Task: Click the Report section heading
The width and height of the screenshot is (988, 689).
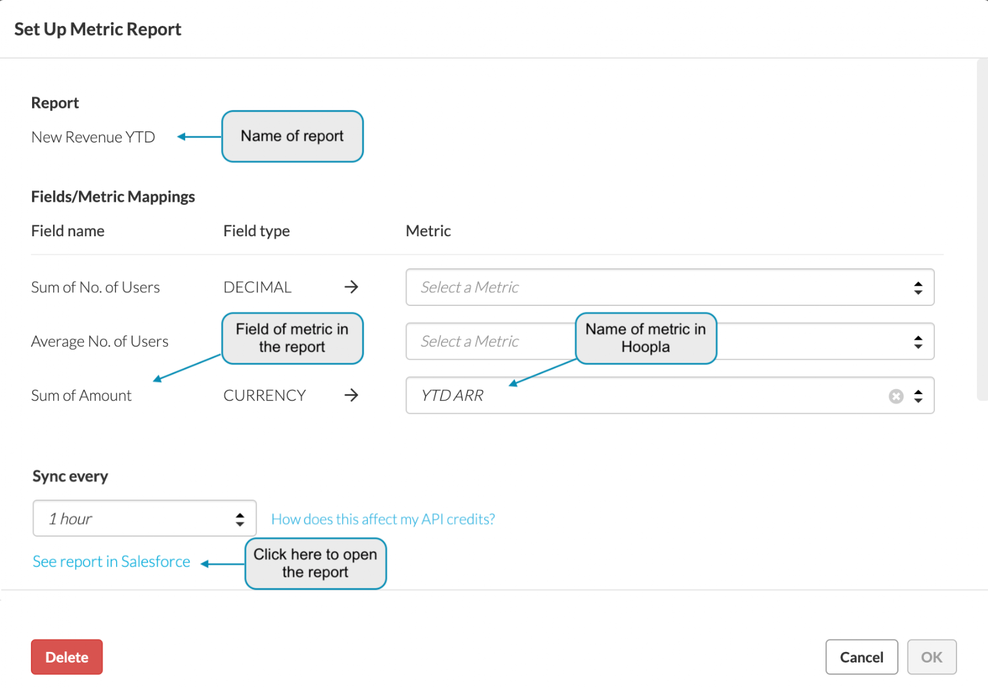Action: (x=55, y=103)
